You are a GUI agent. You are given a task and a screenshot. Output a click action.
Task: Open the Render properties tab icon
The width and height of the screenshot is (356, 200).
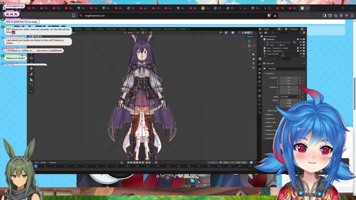click(x=260, y=69)
